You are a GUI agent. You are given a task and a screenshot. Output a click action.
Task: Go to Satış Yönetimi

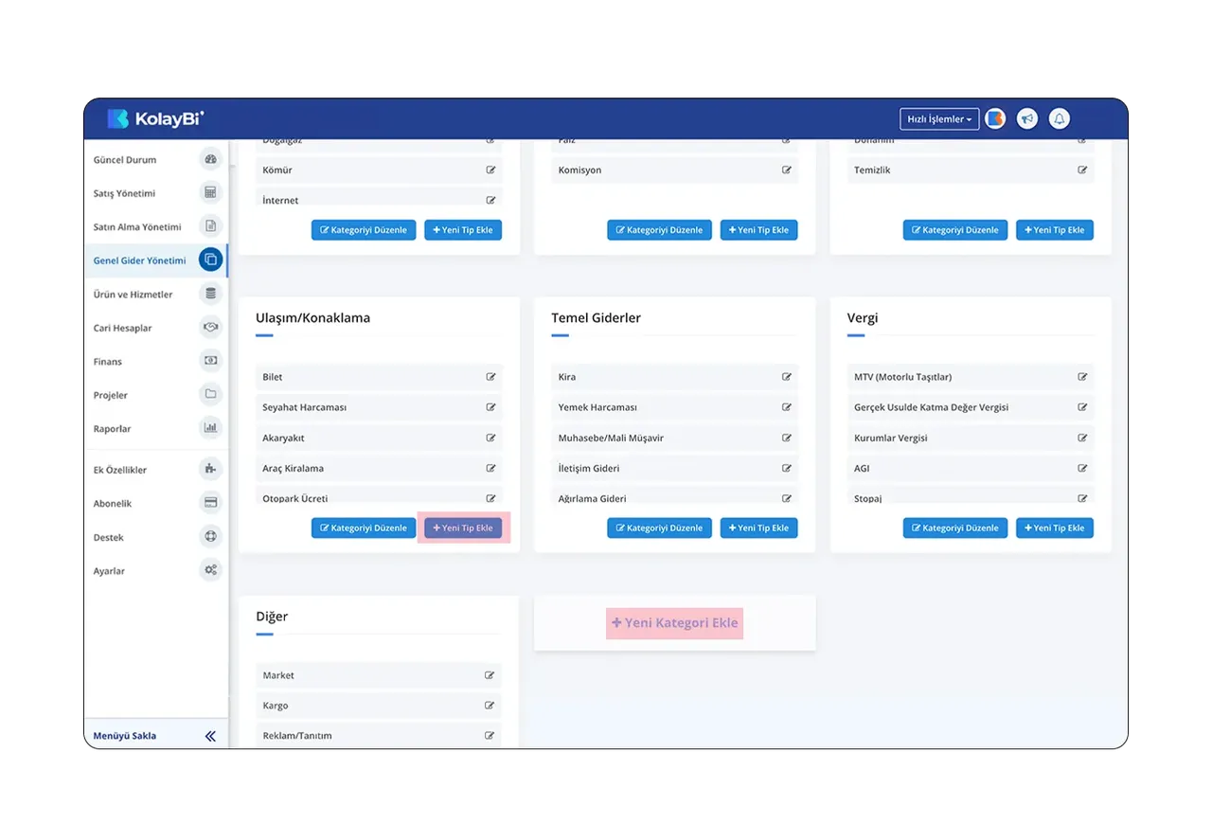155,193
